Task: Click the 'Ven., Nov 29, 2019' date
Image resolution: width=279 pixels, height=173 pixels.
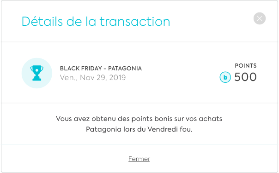Action: 93,78
